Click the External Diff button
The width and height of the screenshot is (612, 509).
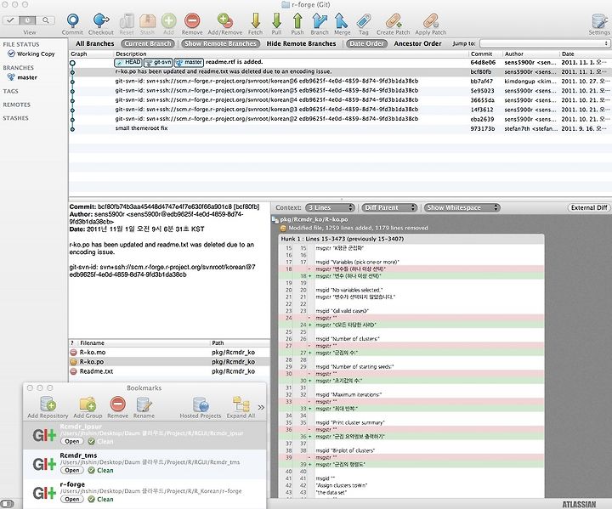[x=589, y=207]
